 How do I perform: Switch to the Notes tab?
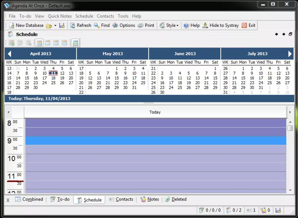[x=150, y=199]
